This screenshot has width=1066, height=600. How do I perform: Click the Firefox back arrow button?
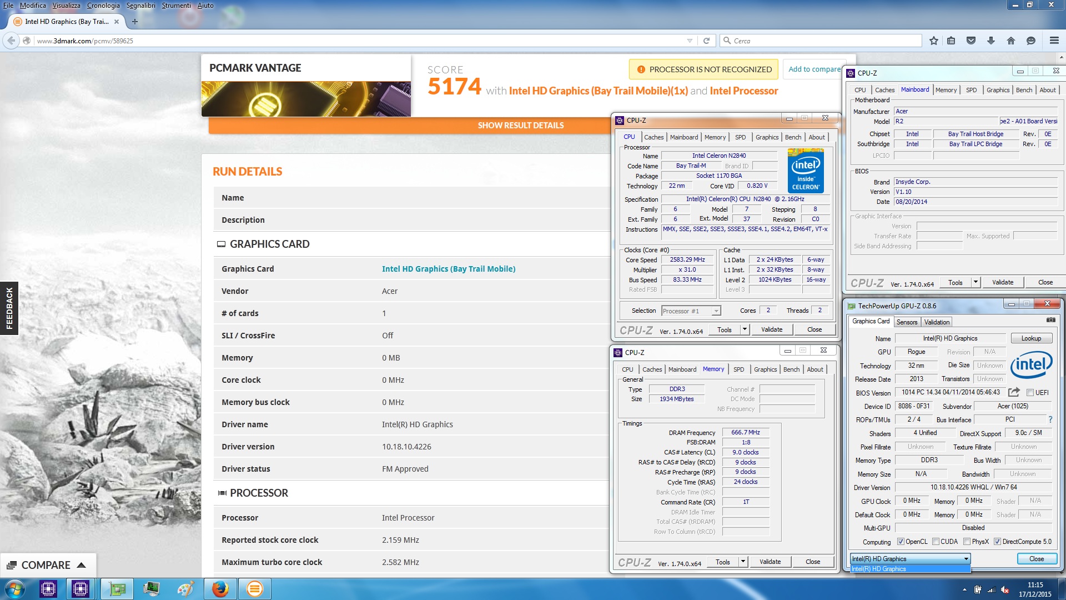(x=11, y=41)
